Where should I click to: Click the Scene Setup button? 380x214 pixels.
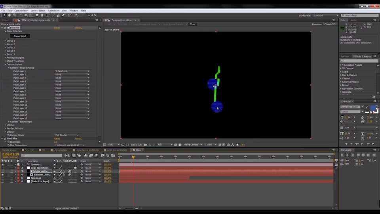point(20,36)
